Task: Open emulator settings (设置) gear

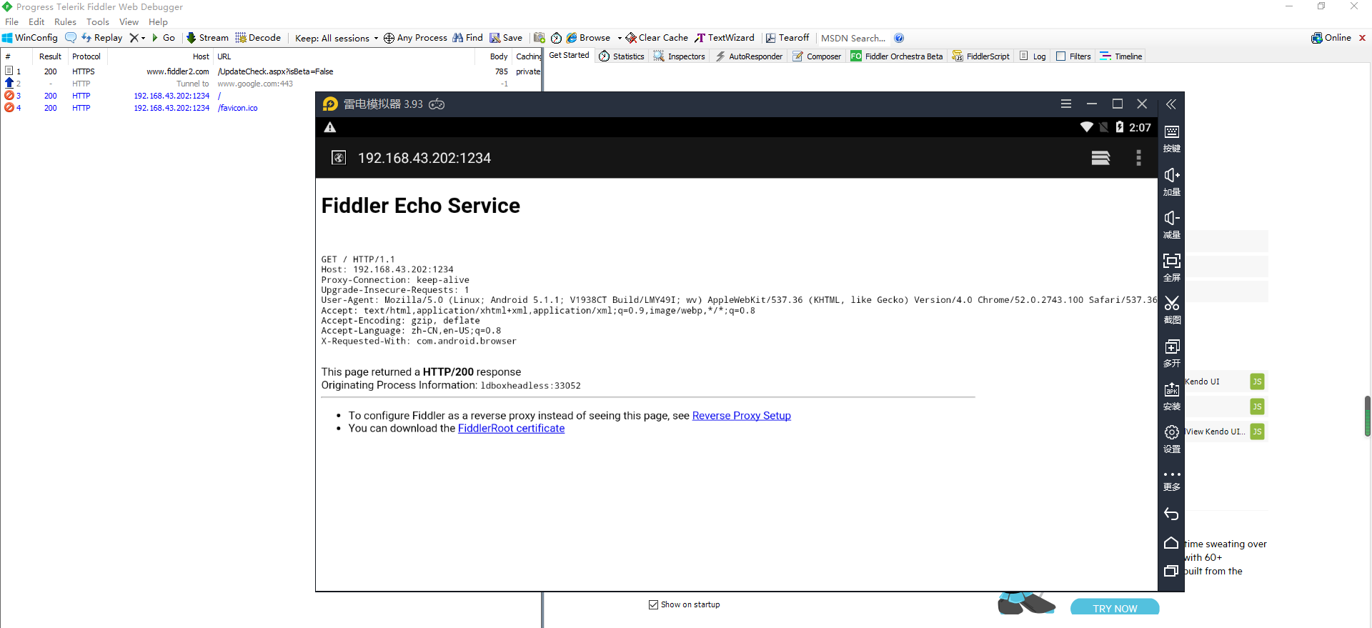Action: tap(1172, 439)
